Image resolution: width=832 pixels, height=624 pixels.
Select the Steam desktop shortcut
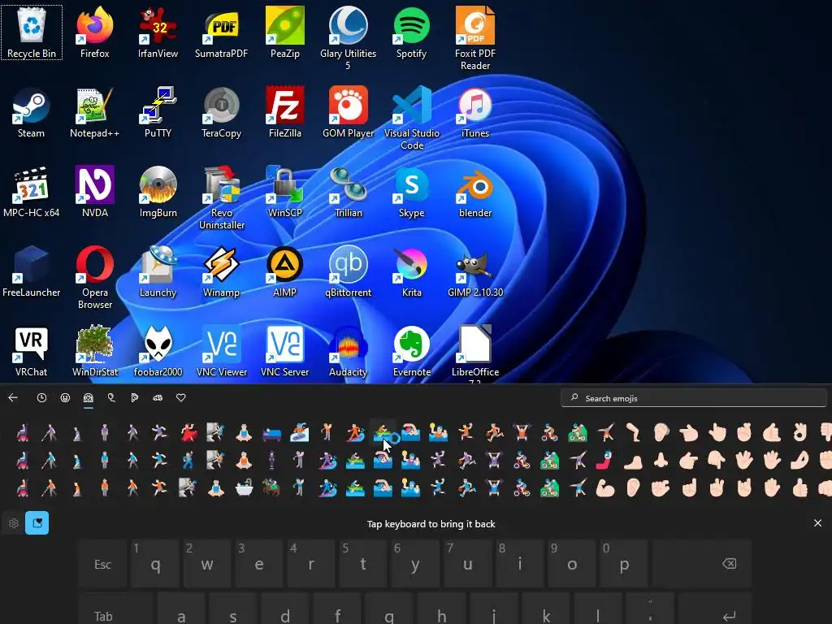(x=31, y=112)
